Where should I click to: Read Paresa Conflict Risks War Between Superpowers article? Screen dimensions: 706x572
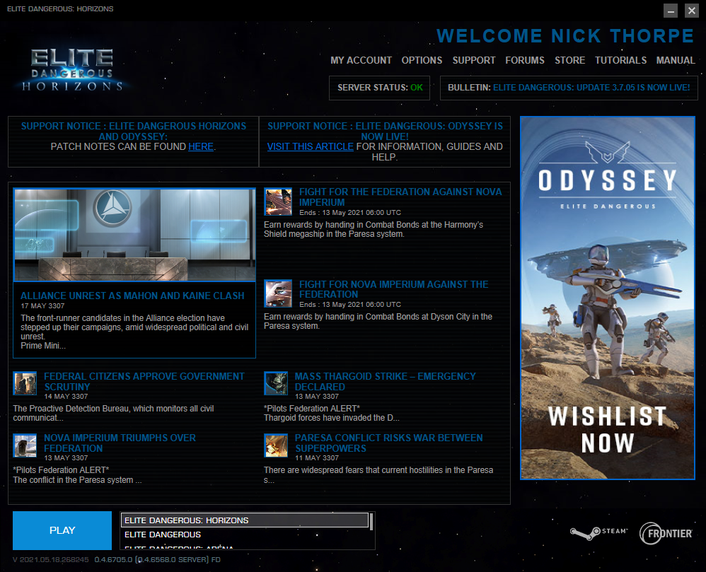[x=388, y=443]
